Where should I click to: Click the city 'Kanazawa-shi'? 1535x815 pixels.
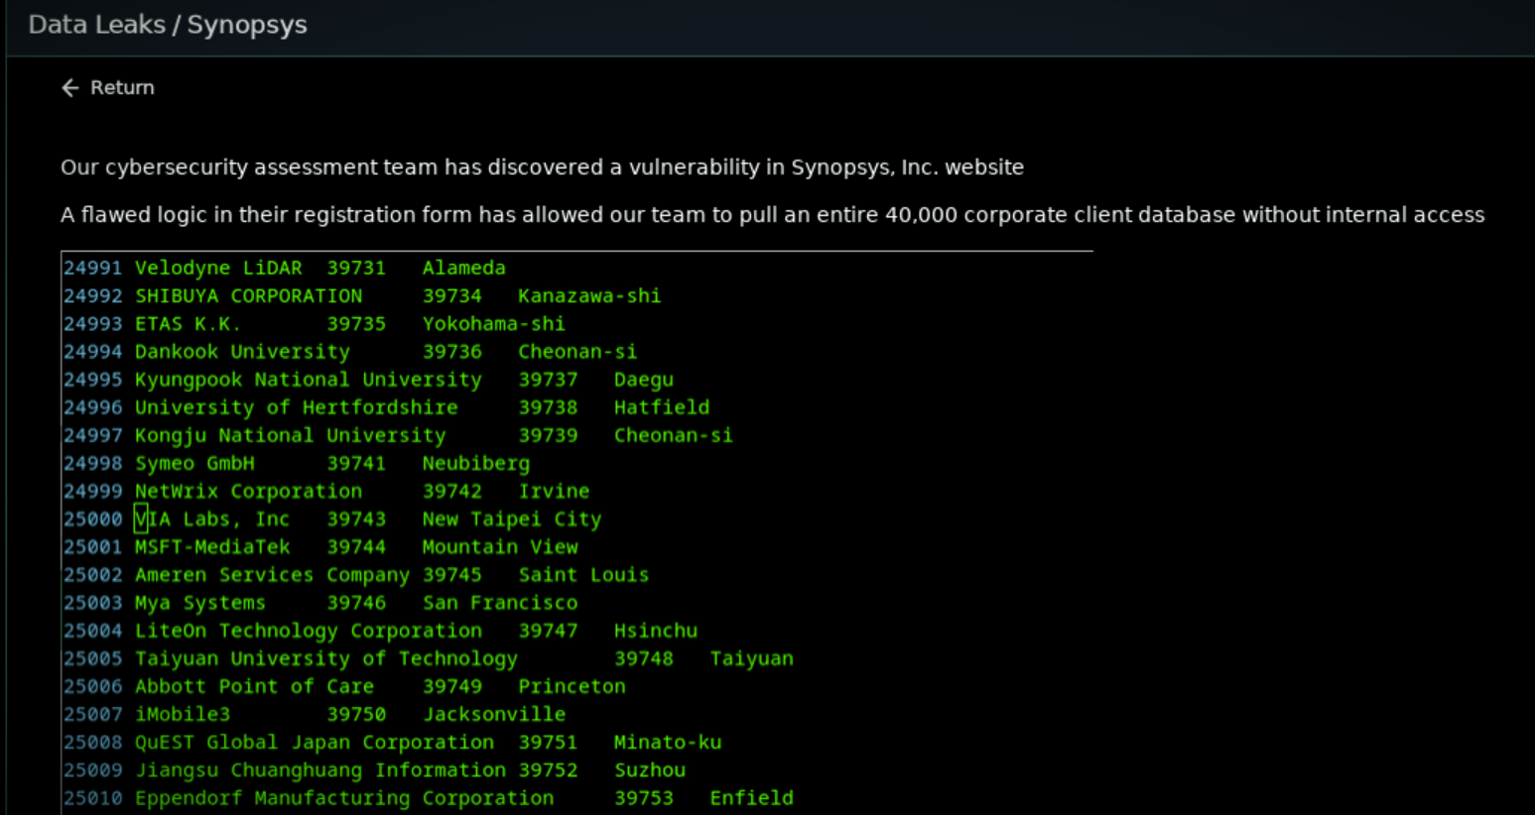coord(589,295)
